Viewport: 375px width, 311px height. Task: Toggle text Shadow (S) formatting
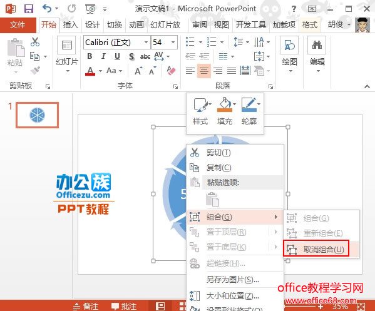point(131,57)
